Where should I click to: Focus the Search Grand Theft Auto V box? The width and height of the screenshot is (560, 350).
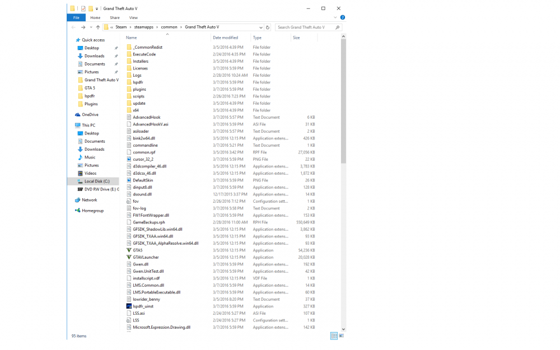309,27
